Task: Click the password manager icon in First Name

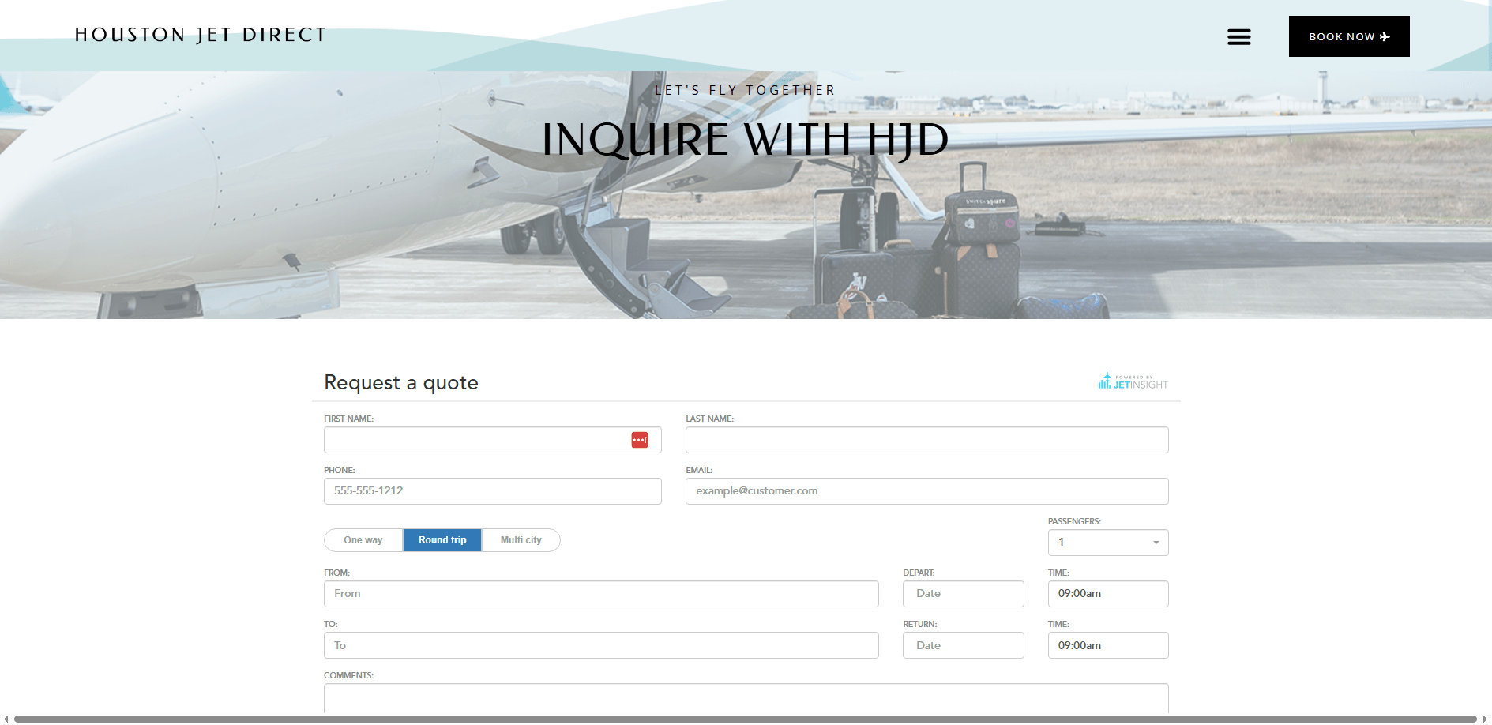Action: click(639, 440)
